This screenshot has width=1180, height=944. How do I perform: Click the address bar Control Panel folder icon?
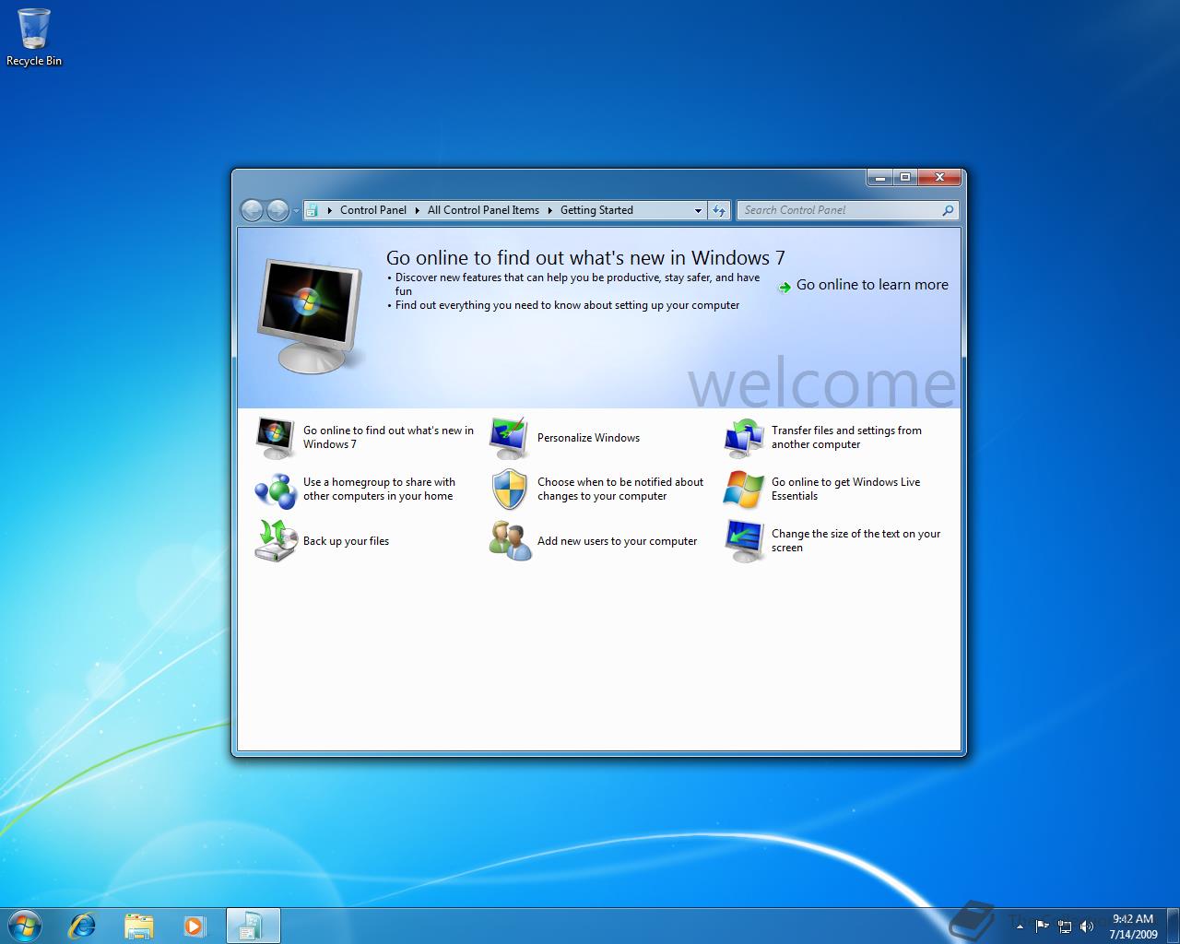[312, 210]
